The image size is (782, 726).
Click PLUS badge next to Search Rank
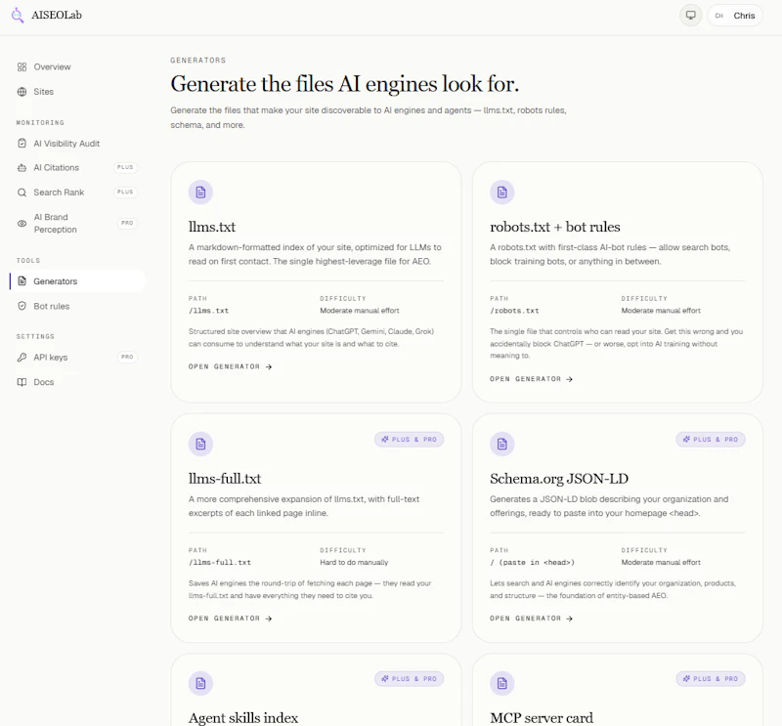[125, 192]
